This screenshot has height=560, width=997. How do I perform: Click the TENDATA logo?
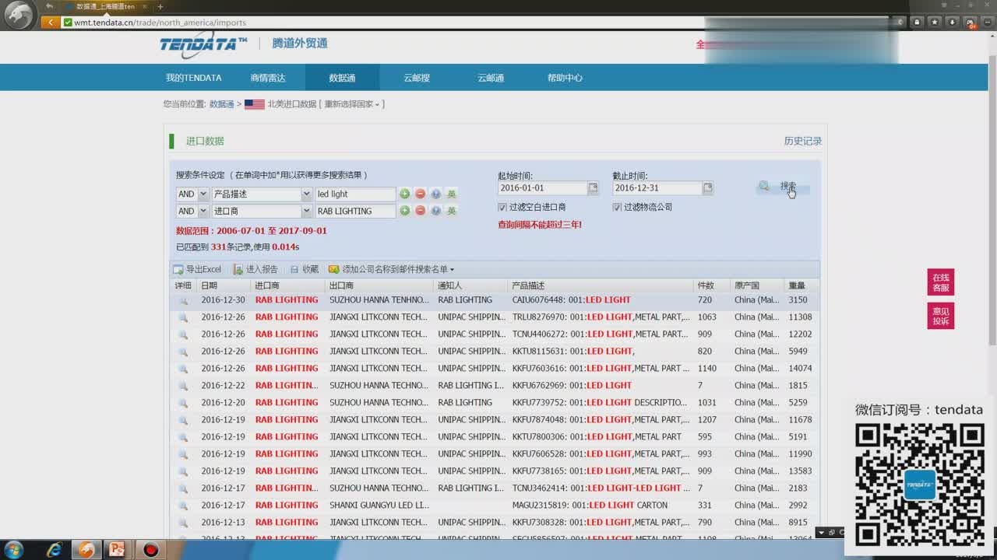point(203,44)
